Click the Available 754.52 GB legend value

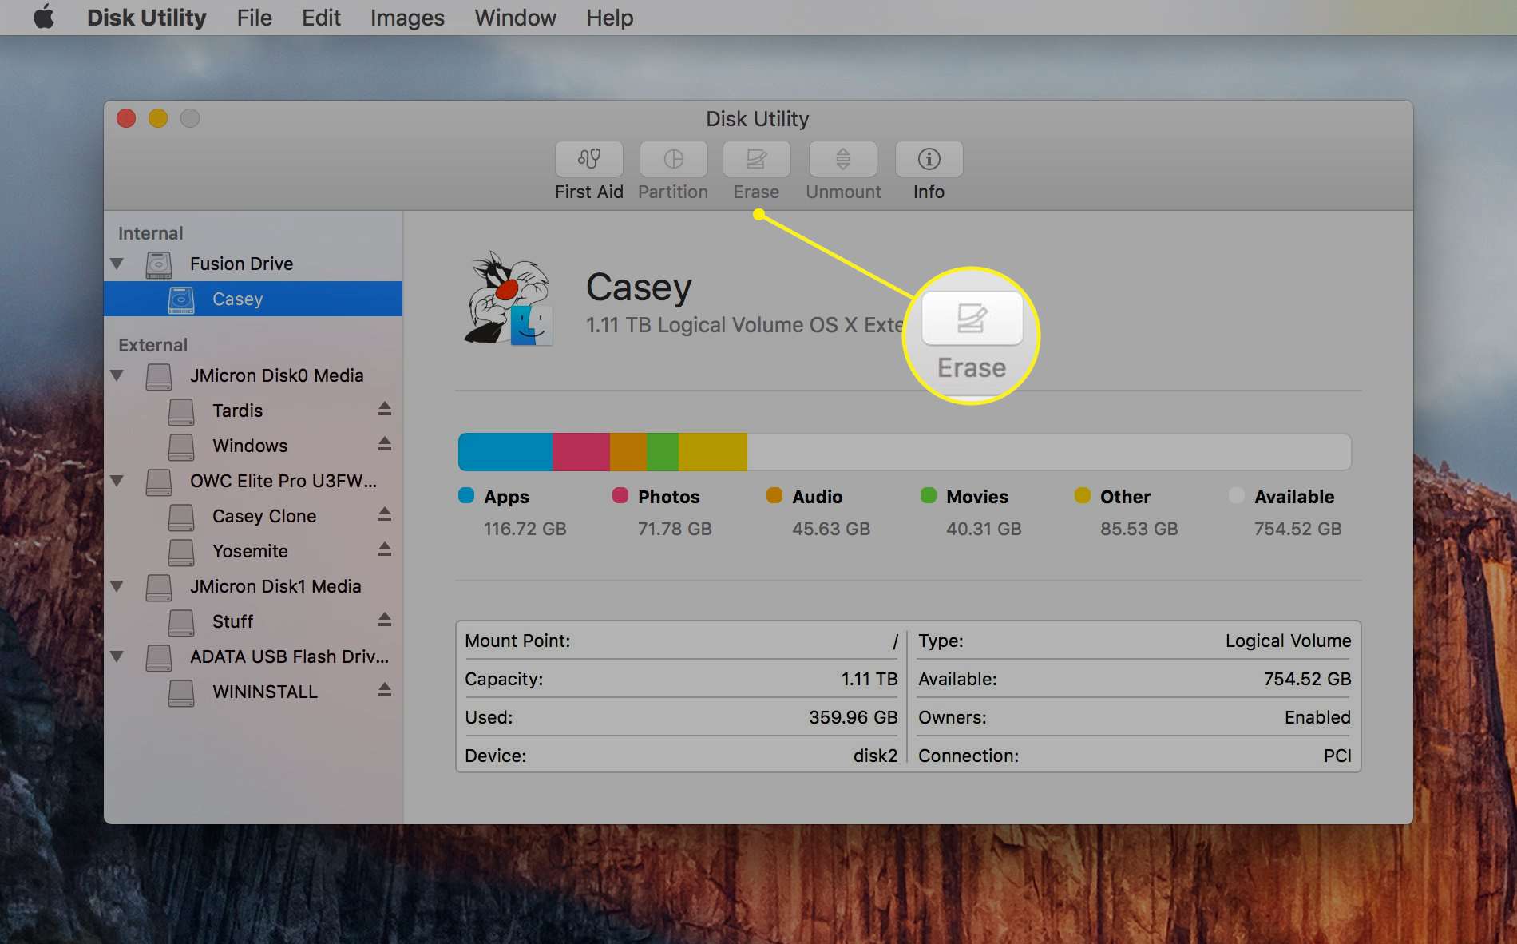pyautogui.click(x=1297, y=529)
